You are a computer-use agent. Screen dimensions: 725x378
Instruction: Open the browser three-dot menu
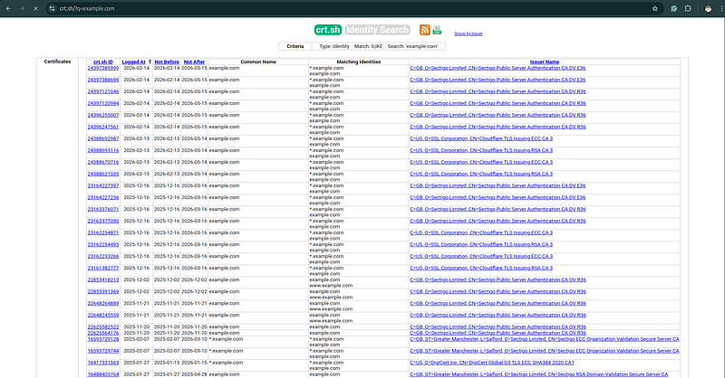[720, 8]
